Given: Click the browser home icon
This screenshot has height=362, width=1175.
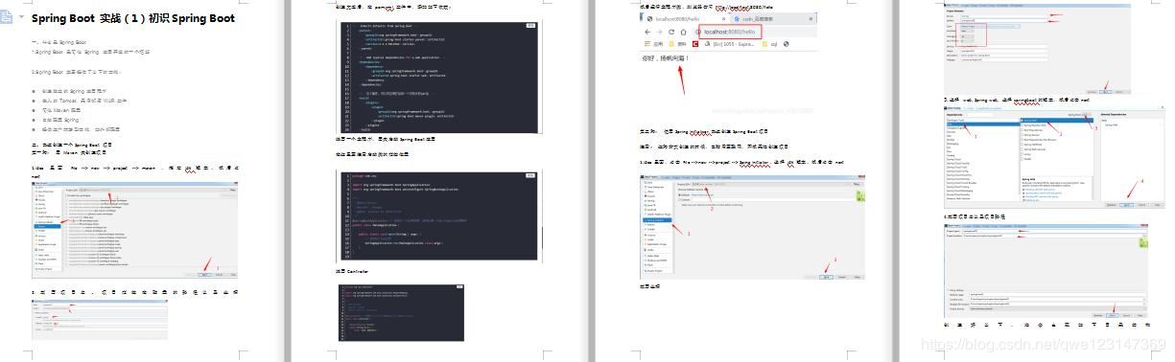Looking at the screenshot, I should [683, 32].
